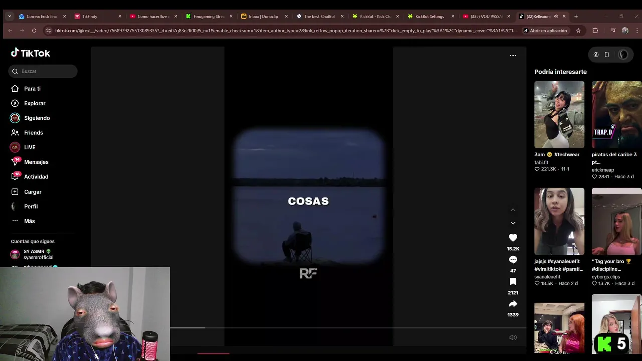Click the address bar URL
642x361 pixels.
[286, 31]
